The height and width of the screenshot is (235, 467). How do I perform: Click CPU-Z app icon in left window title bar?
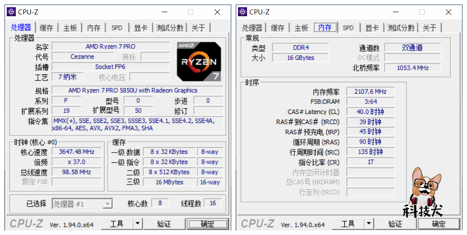click(x=11, y=12)
